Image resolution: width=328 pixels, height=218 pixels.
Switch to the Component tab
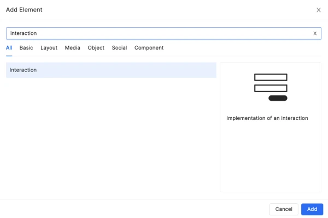[149, 48]
